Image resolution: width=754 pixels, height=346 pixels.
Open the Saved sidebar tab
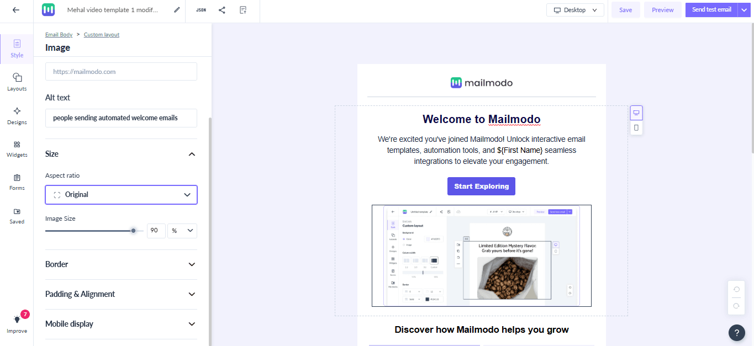coord(17,215)
